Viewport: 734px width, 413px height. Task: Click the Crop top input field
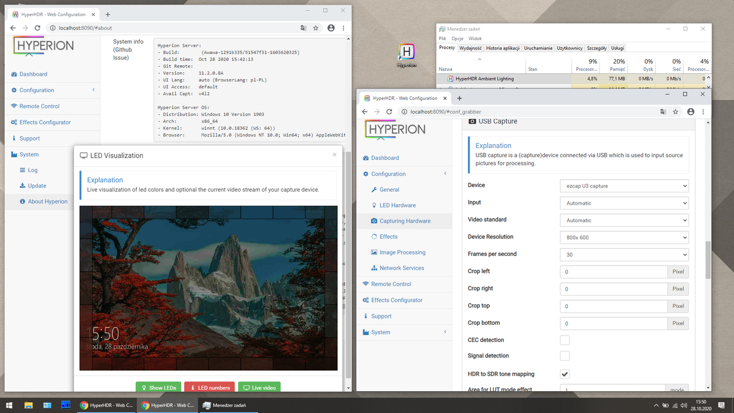click(614, 306)
